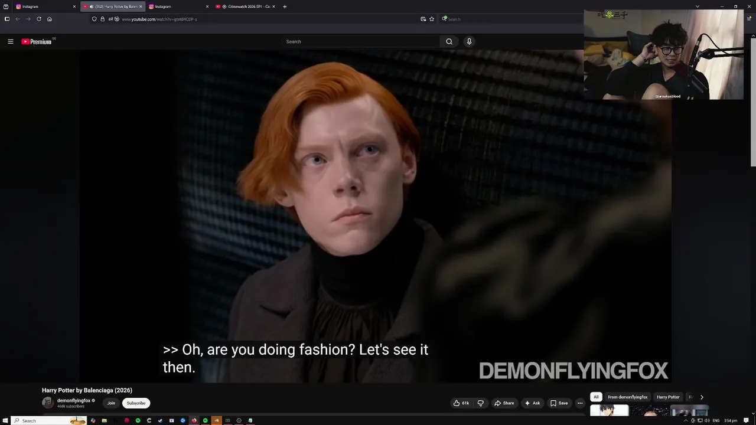Open the browser recent-tabs view icon
Image resolution: width=756 pixels, height=425 pixels.
[x=6, y=6]
